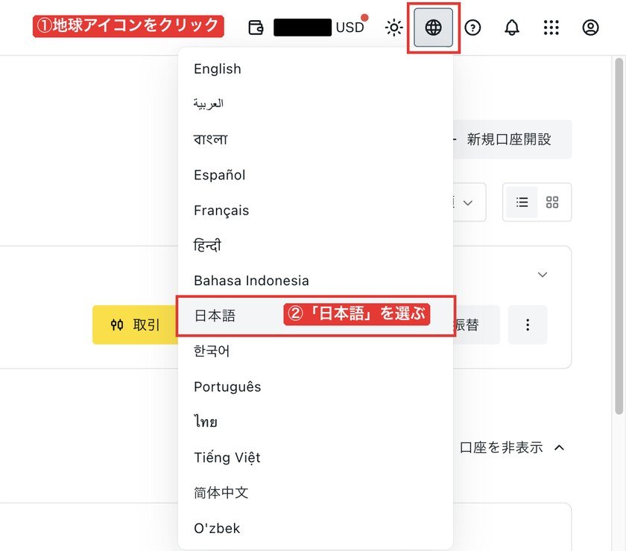The width and height of the screenshot is (626, 551).
Task: Select Tiếng Việt language
Action: [x=315, y=457]
